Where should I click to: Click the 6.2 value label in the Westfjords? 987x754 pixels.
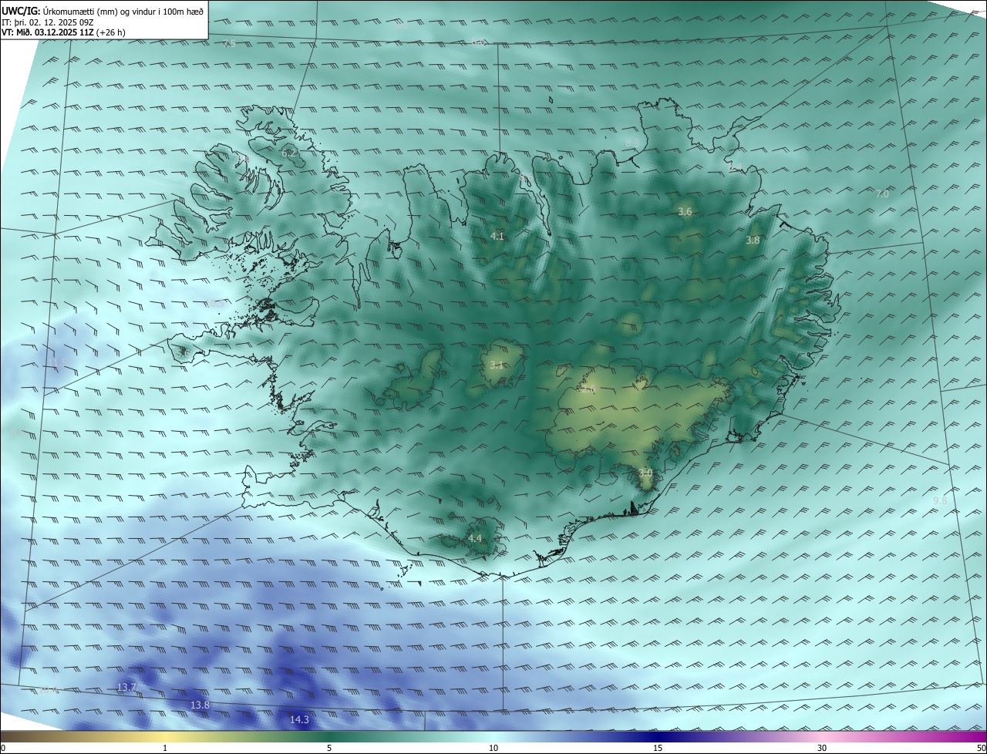click(288, 153)
